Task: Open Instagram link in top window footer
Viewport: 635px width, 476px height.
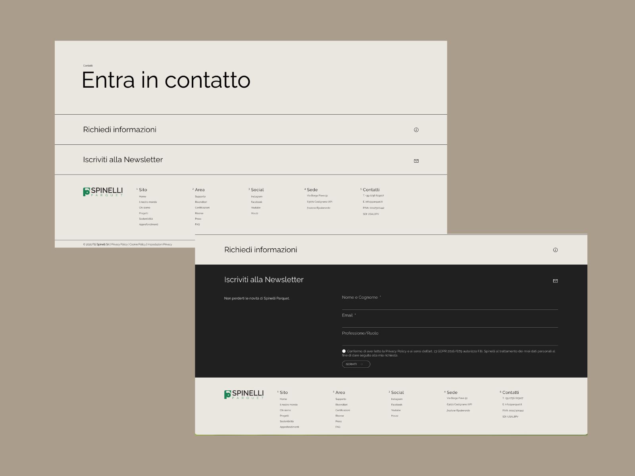Action: [256, 196]
